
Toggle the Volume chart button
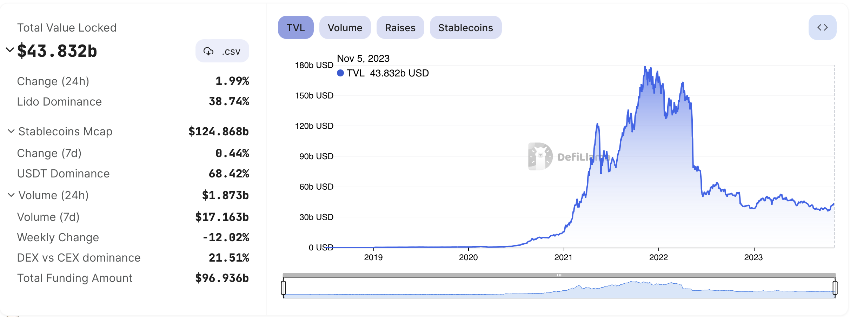pyautogui.click(x=345, y=27)
